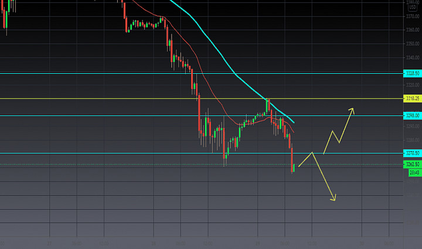
Task: Select date 29 on time axis
Action: [x=257, y=244]
